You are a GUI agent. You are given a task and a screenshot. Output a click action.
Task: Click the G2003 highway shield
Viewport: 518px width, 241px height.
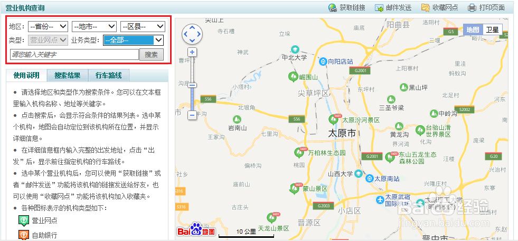324,205
